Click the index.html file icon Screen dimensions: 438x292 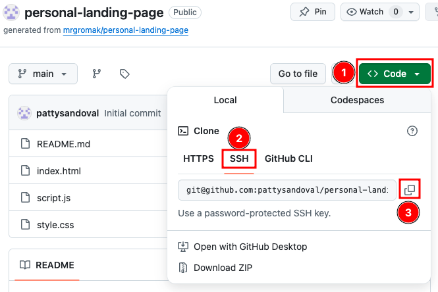(x=26, y=170)
